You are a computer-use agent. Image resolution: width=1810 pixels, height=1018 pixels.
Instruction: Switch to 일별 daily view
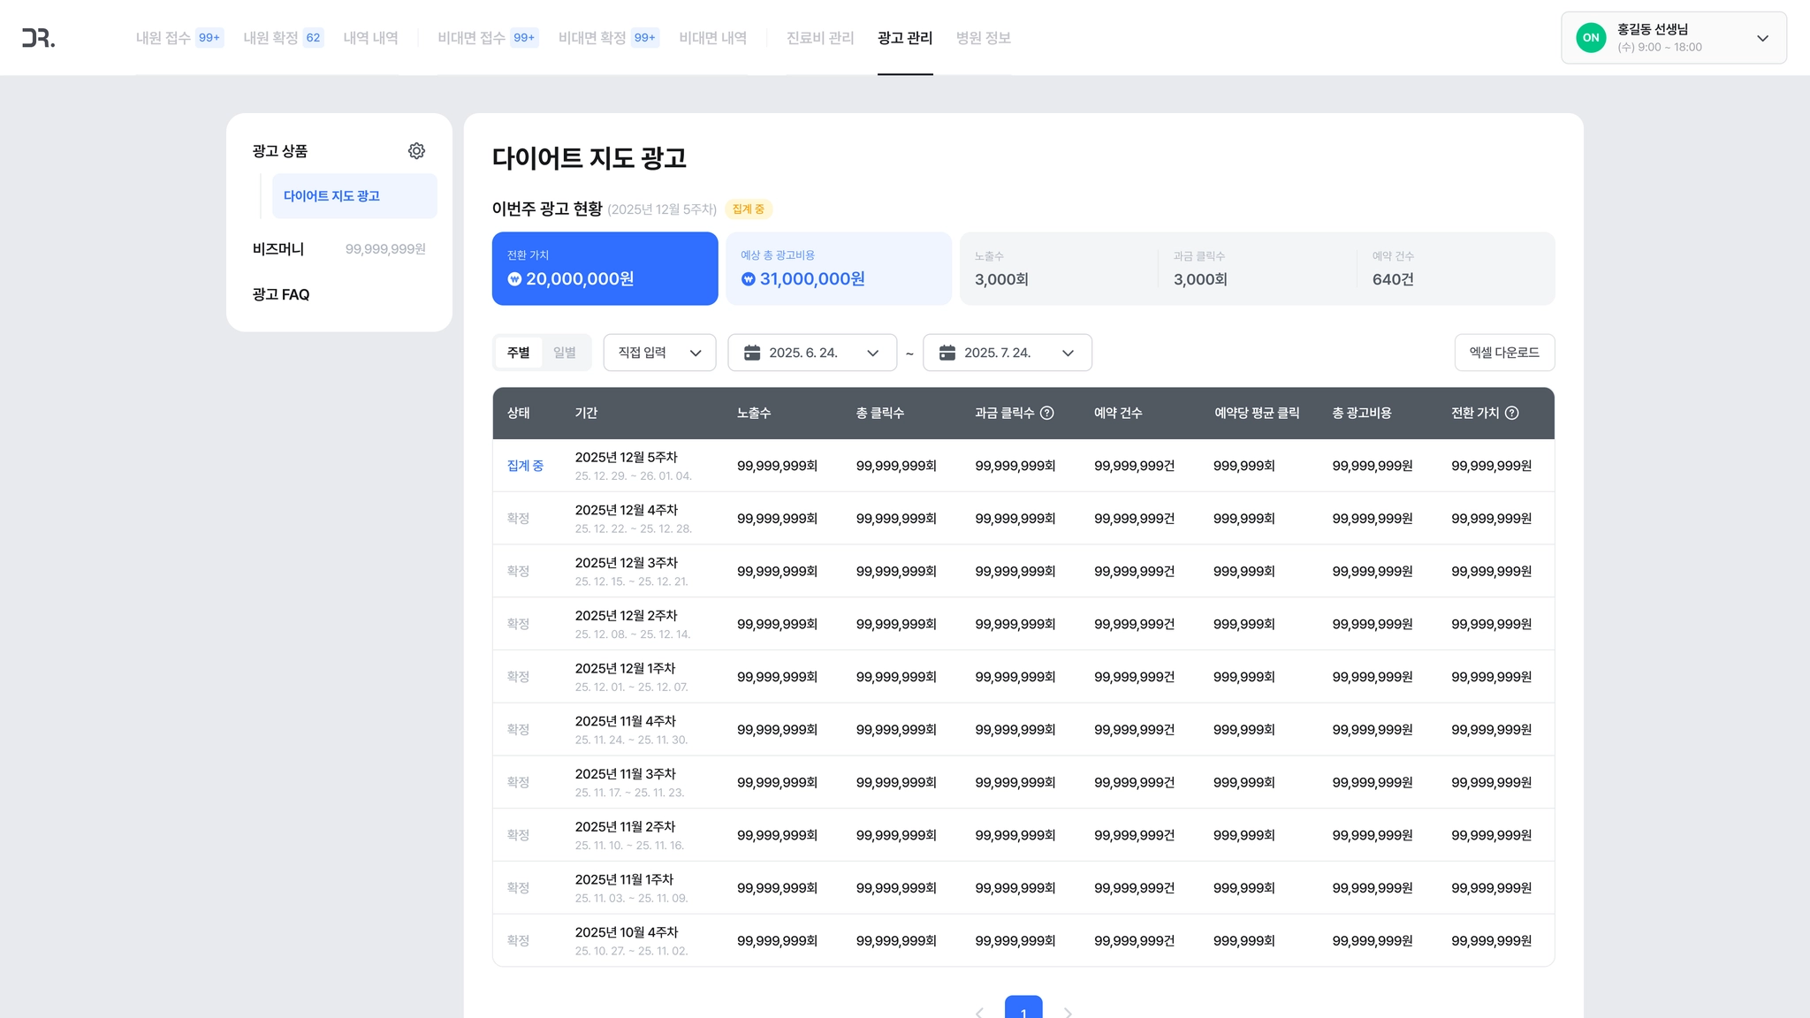pyautogui.click(x=565, y=353)
